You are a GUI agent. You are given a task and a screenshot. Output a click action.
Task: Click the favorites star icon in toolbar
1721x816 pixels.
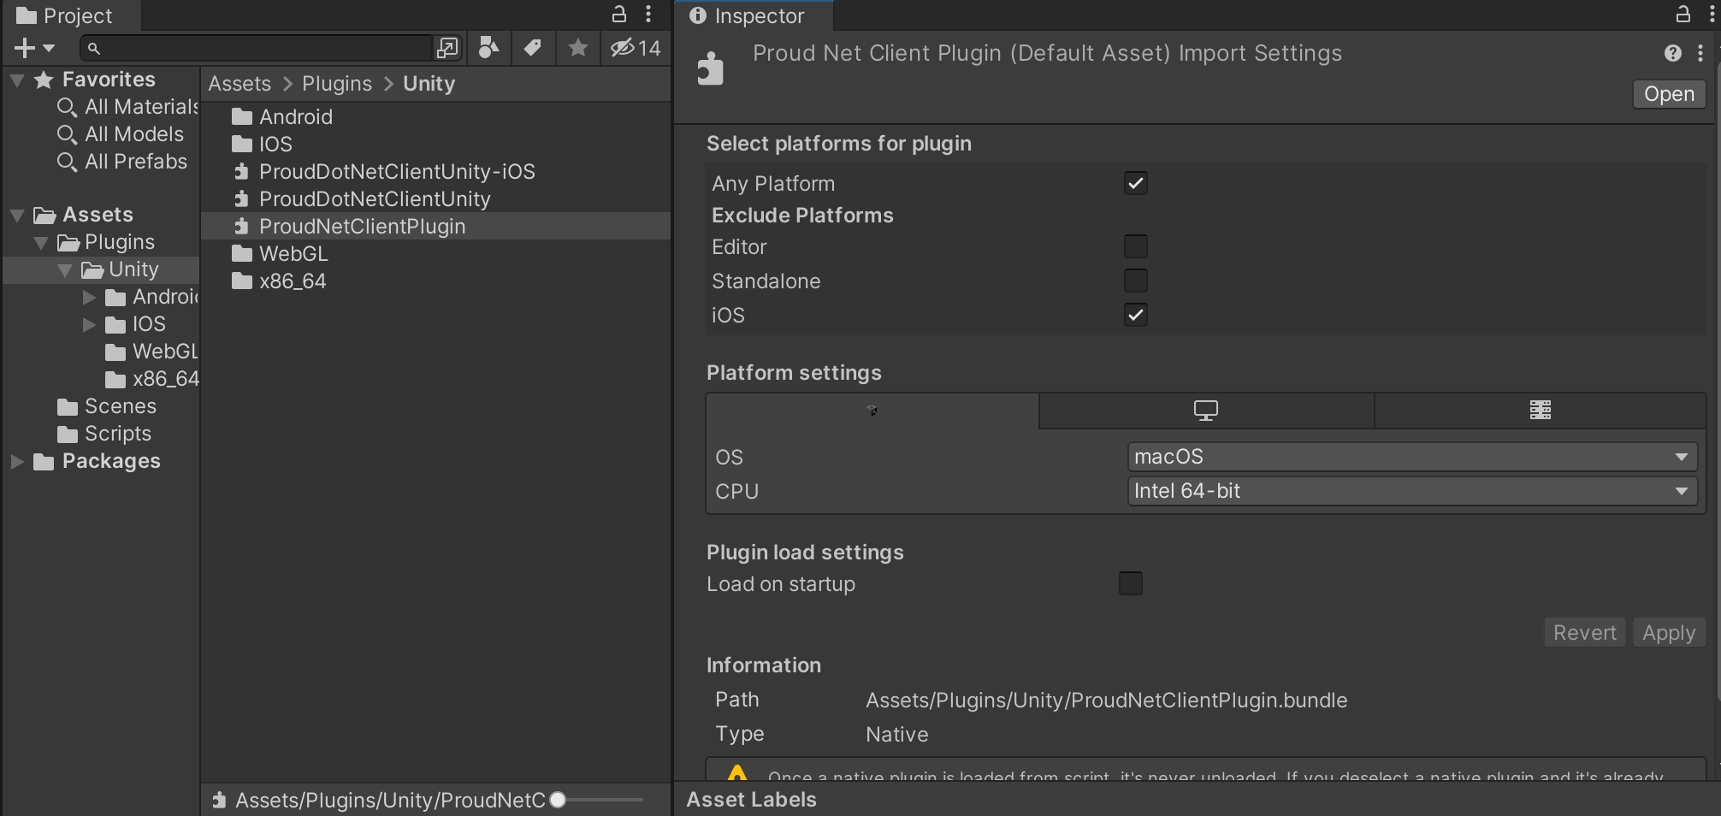pyautogui.click(x=578, y=48)
